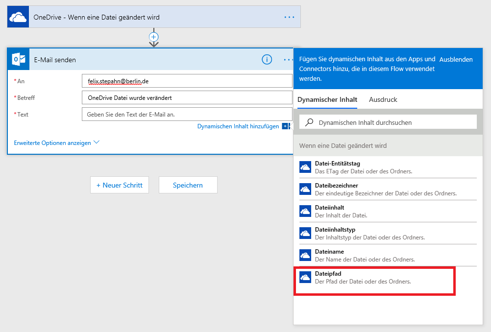
Task: Click the Outlook icon on E-Mail senden
Action: [x=19, y=60]
